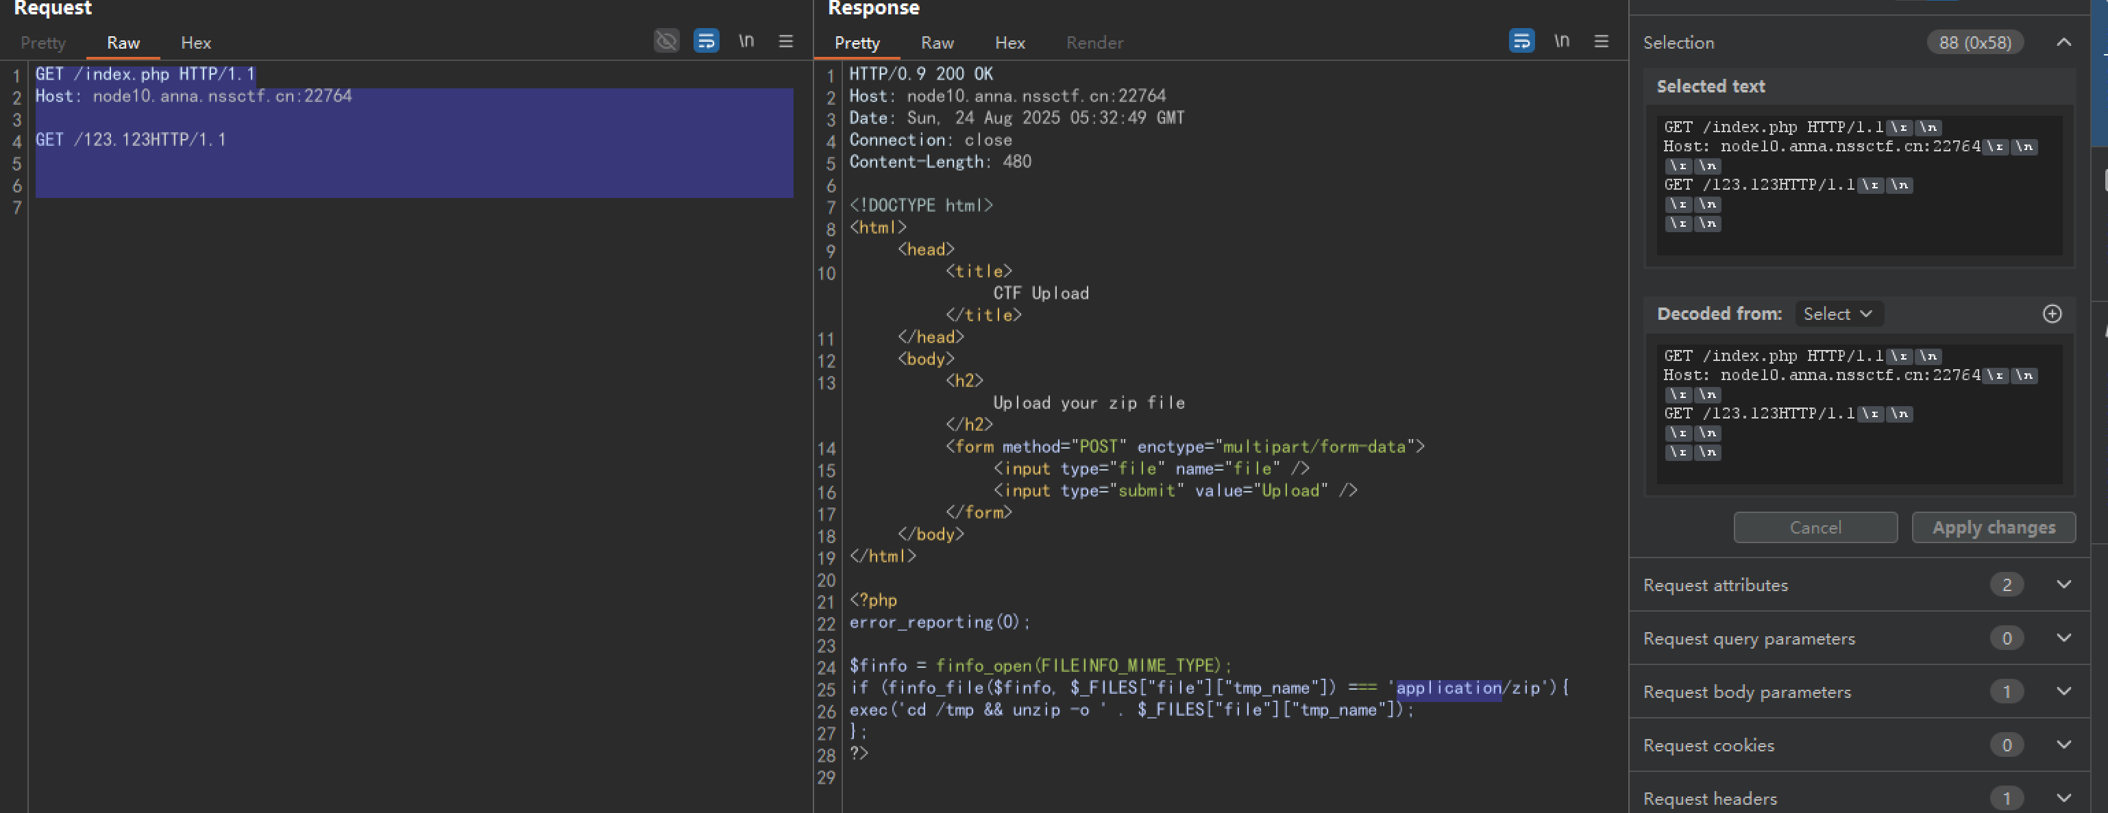2108x813 pixels.
Task: Collapse the Selection section chevron
Action: [x=2064, y=42]
